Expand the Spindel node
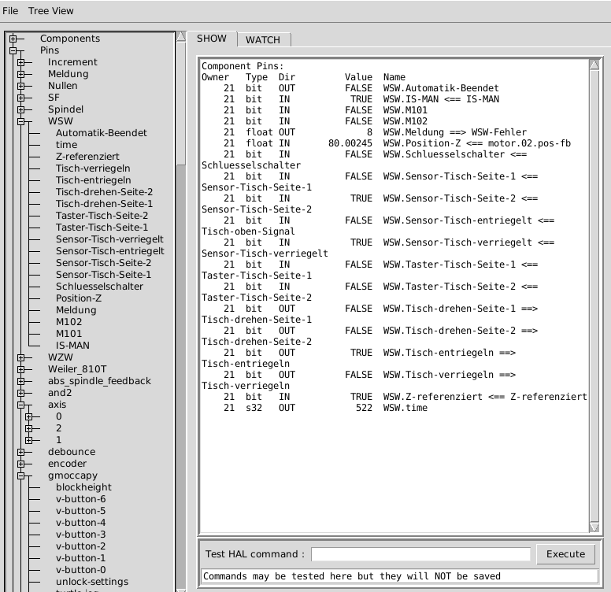This screenshot has height=592, width=611. [x=20, y=109]
